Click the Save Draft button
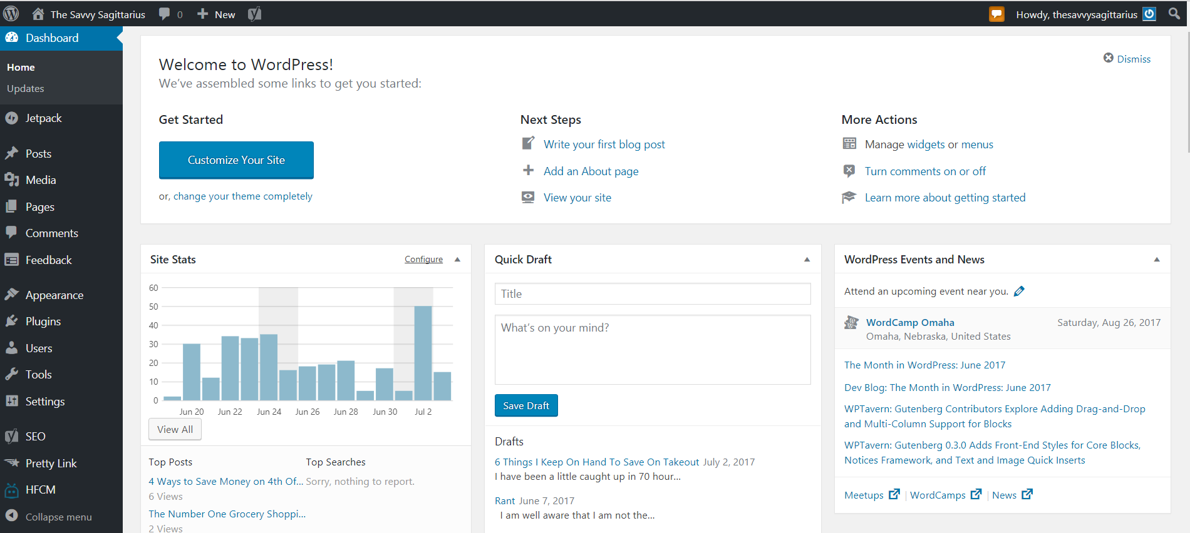The height and width of the screenshot is (533, 1190). pyautogui.click(x=525, y=405)
